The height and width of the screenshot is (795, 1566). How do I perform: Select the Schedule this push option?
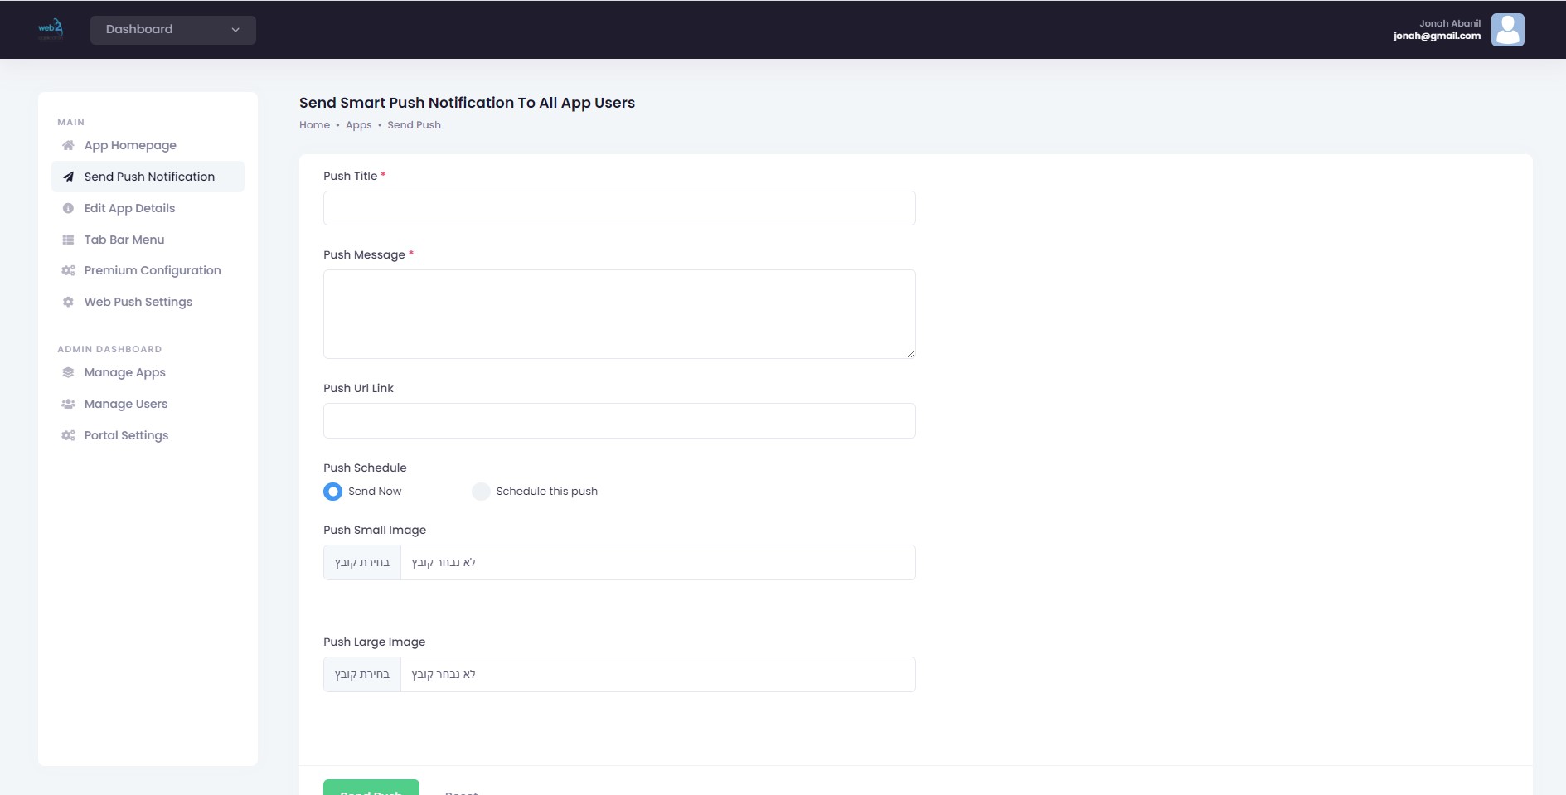[x=481, y=492]
